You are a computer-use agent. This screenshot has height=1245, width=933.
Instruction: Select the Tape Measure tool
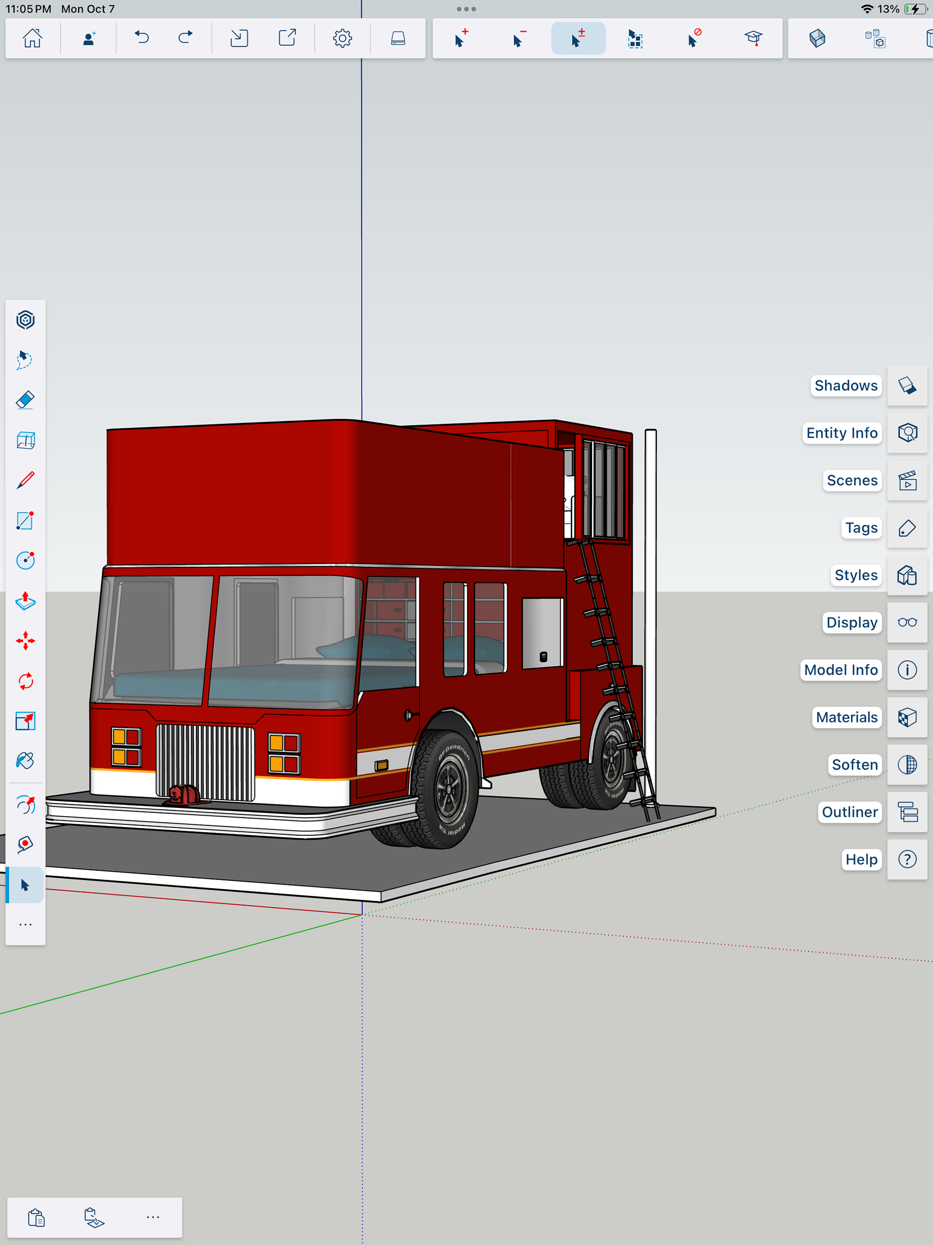pyautogui.click(x=25, y=844)
